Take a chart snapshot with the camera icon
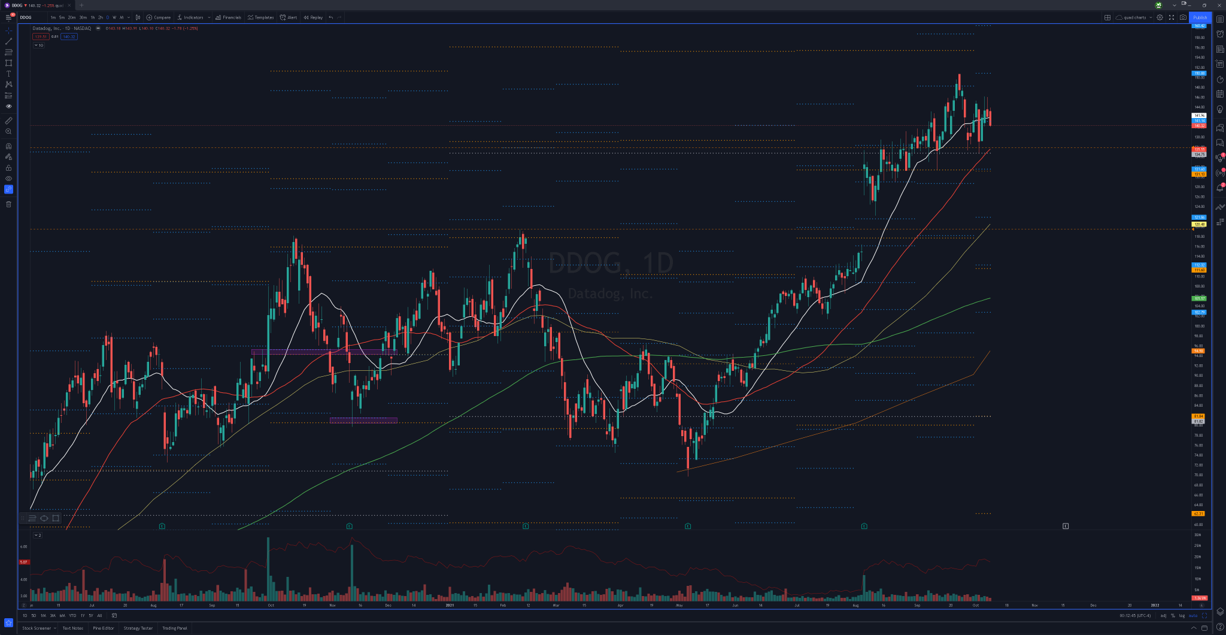 pyautogui.click(x=1183, y=17)
